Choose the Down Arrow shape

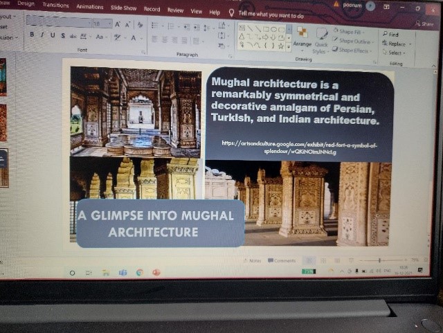pyautogui.click(x=273, y=37)
